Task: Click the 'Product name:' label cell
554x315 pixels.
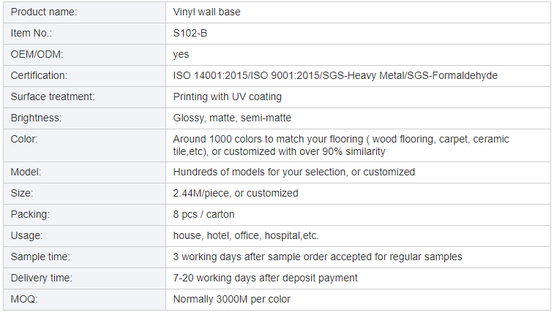Action: point(43,12)
